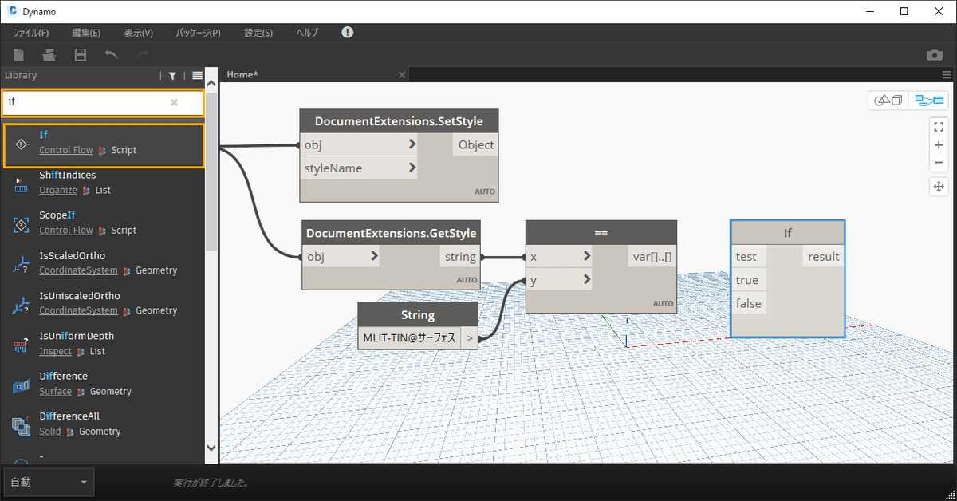Open the library filter funnel icon
This screenshot has width=957, height=501.
pyautogui.click(x=172, y=76)
